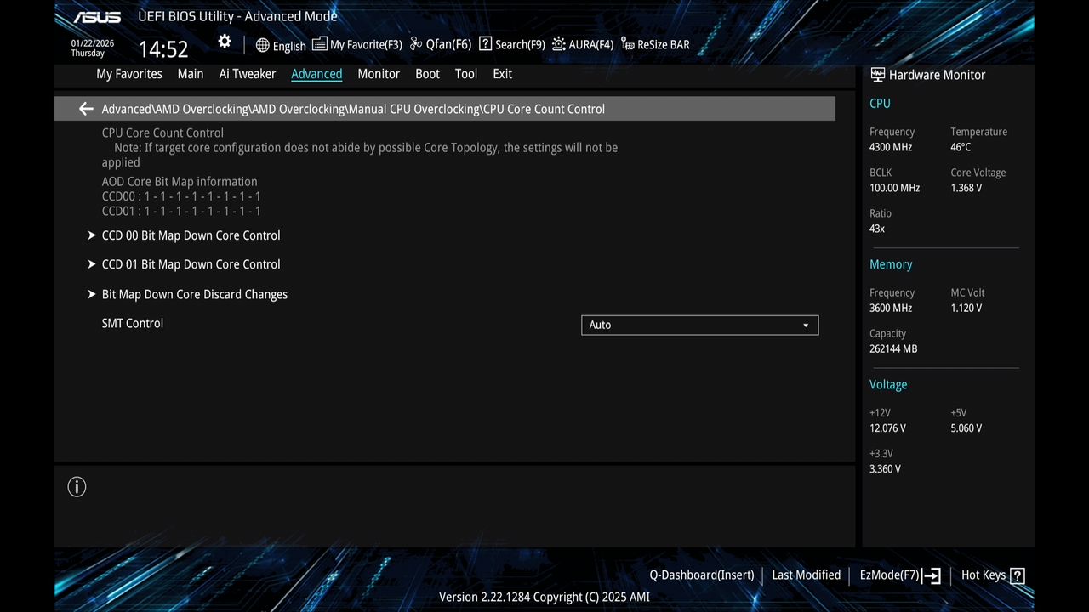Click the gear settings icon near the clock
The height and width of the screenshot is (612, 1089).
tap(224, 41)
